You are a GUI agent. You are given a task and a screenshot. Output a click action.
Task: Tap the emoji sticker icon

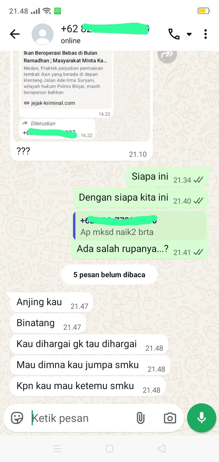(17, 418)
